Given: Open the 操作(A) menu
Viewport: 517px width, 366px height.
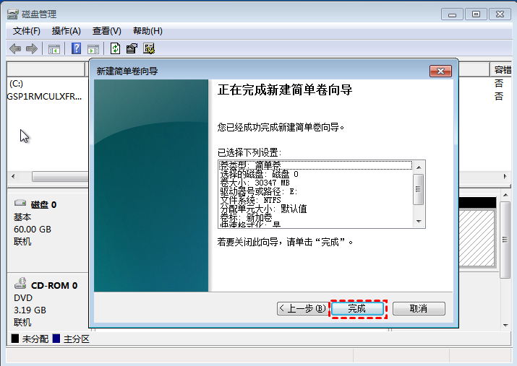Looking at the screenshot, I should click(x=67, y=31).
